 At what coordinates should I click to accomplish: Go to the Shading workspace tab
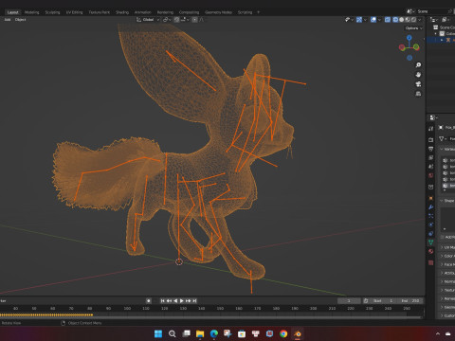tap(122, 12)
